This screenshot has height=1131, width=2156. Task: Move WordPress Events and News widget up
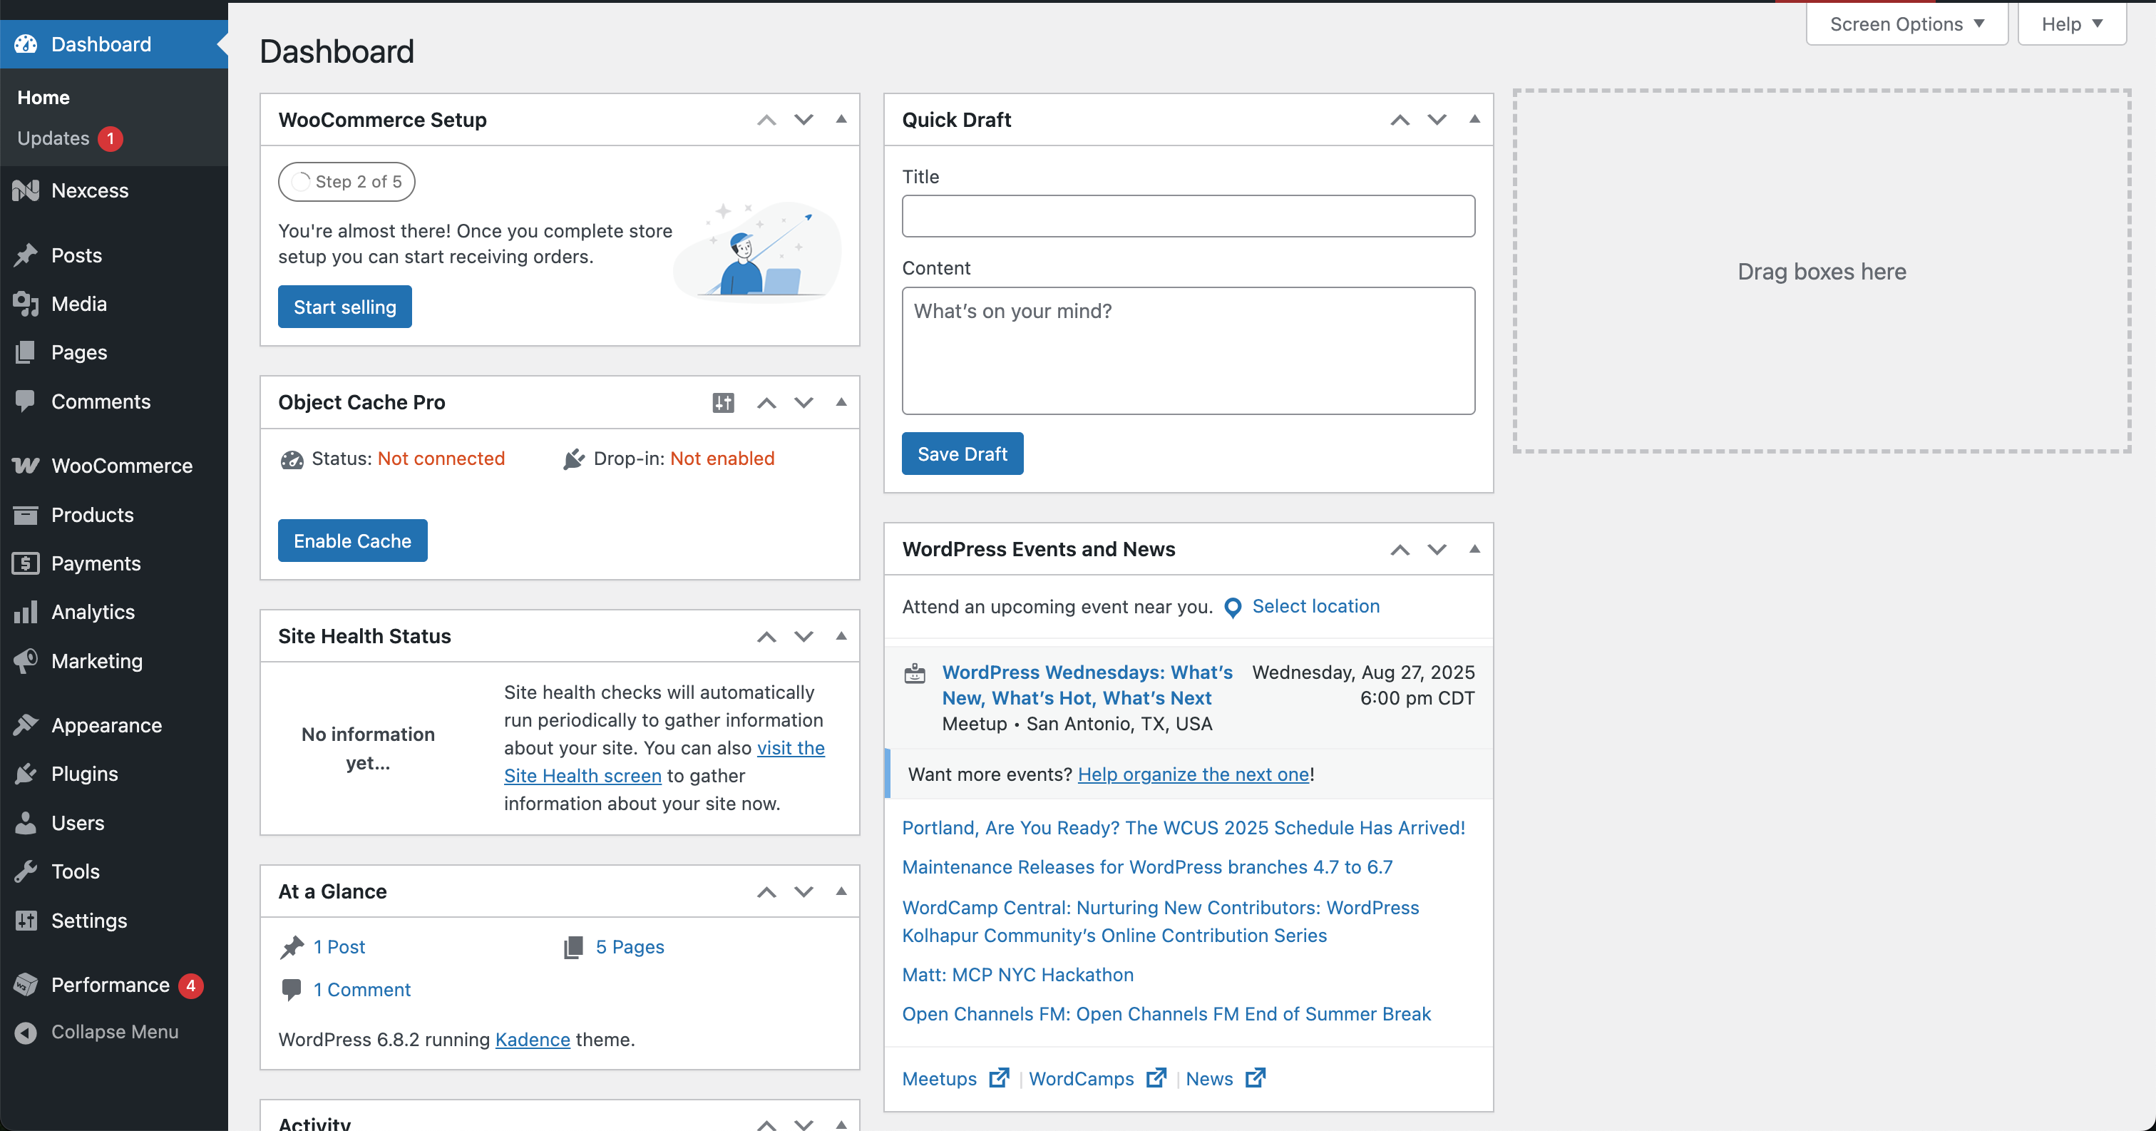coord(1400,549)
